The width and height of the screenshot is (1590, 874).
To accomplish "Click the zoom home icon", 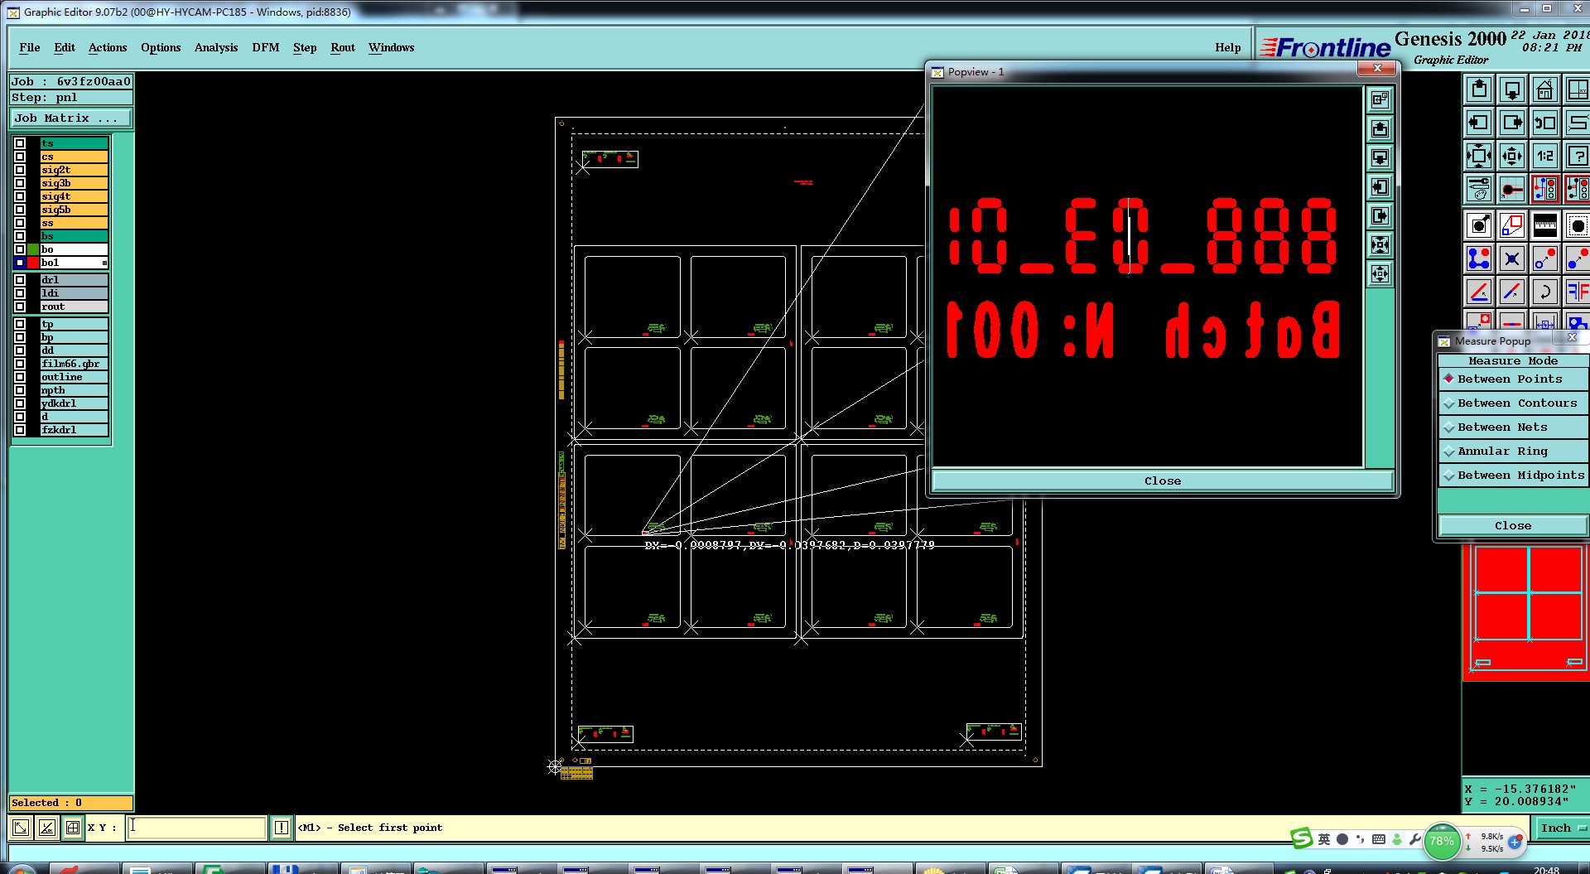I will tap(1544, 89).
